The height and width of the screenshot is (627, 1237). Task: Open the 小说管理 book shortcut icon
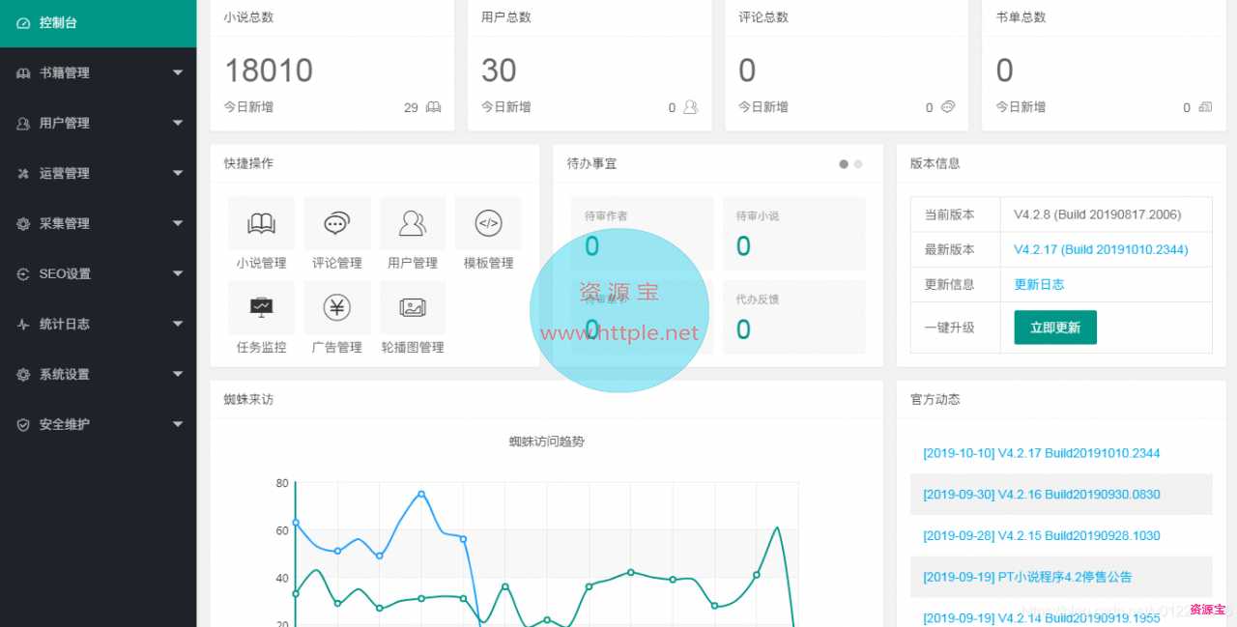tap(261, 224)
